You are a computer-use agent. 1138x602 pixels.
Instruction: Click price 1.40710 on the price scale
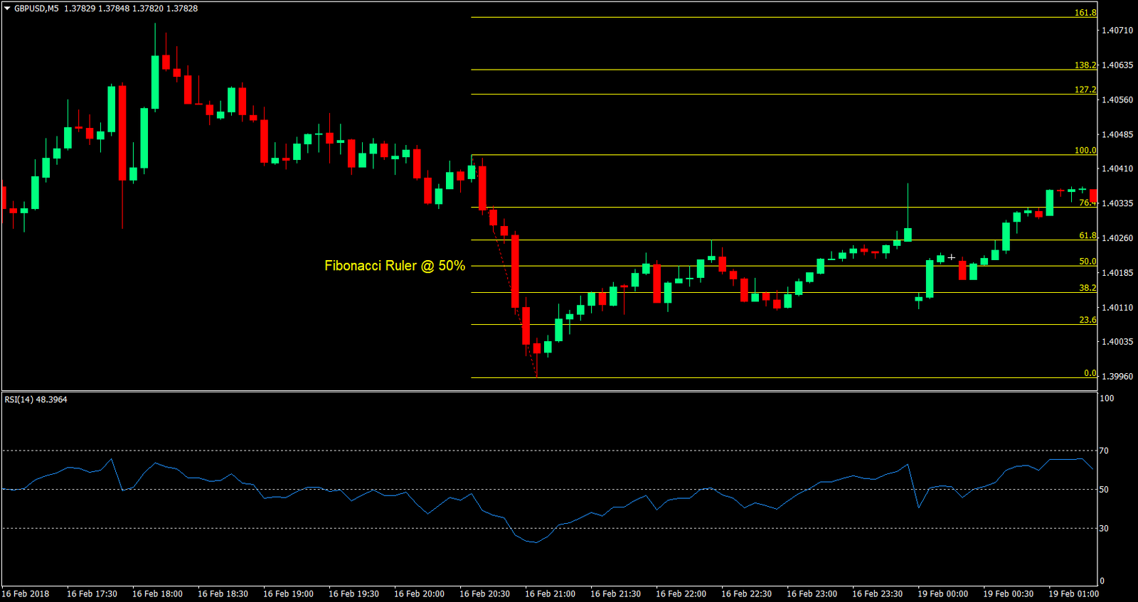click(1117, 31)
